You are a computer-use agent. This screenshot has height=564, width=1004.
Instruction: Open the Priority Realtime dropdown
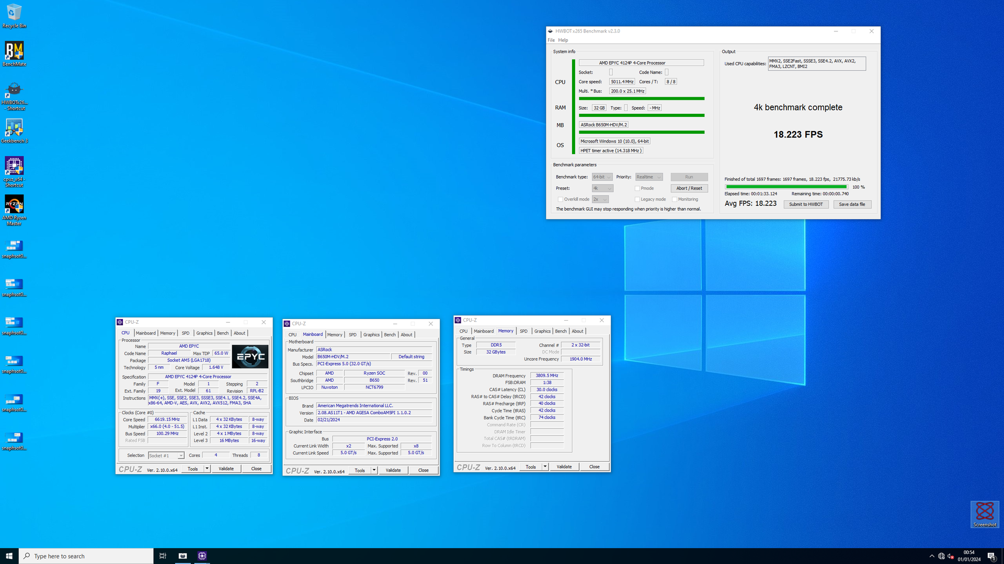[x=649, y=177]
